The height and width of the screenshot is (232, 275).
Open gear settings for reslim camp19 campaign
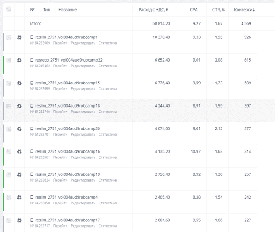pyautogui.click(x=19, y=174)
